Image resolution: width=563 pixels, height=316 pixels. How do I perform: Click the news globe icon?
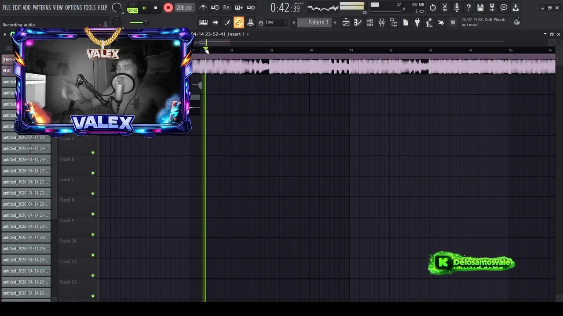[x=517, y=22]
